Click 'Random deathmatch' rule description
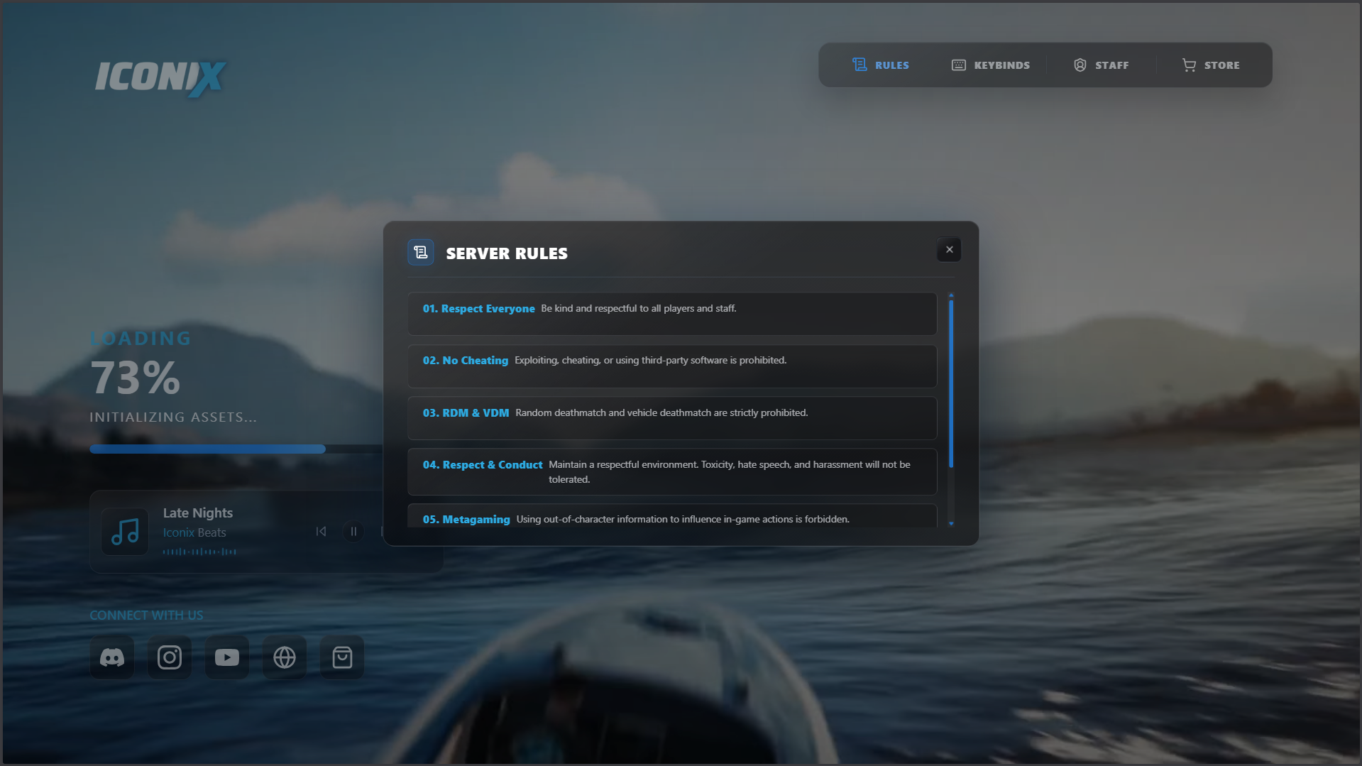Viewport: 1362px width, 766px height. click(661, 412)
